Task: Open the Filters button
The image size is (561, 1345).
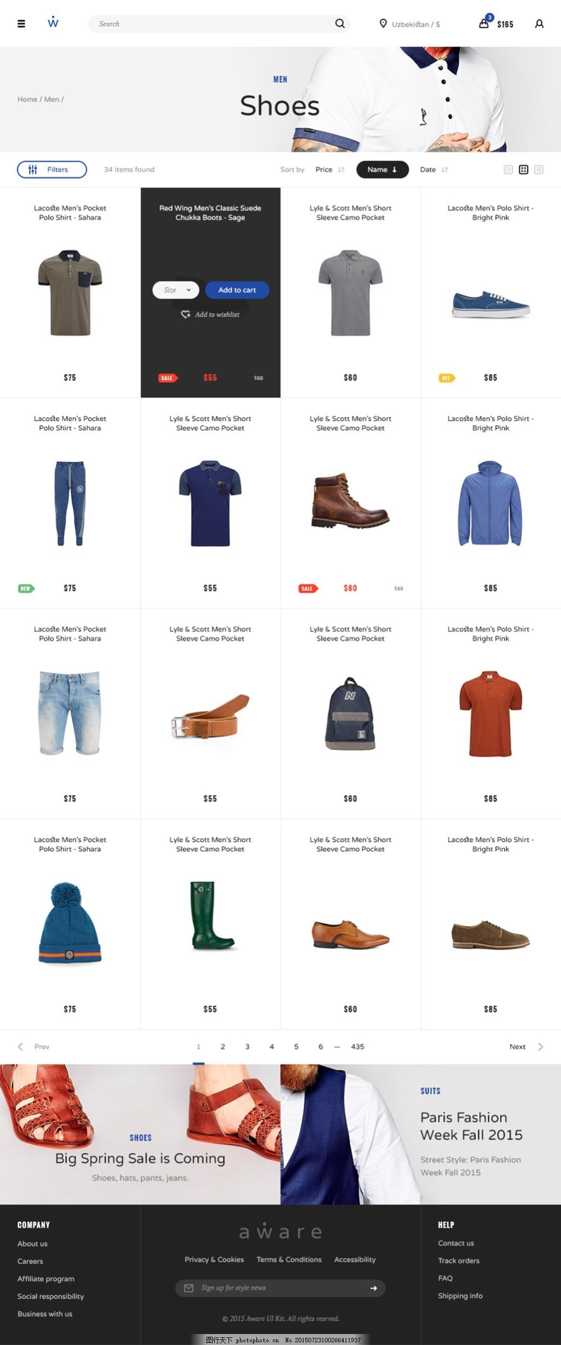Action: (51, 169)
